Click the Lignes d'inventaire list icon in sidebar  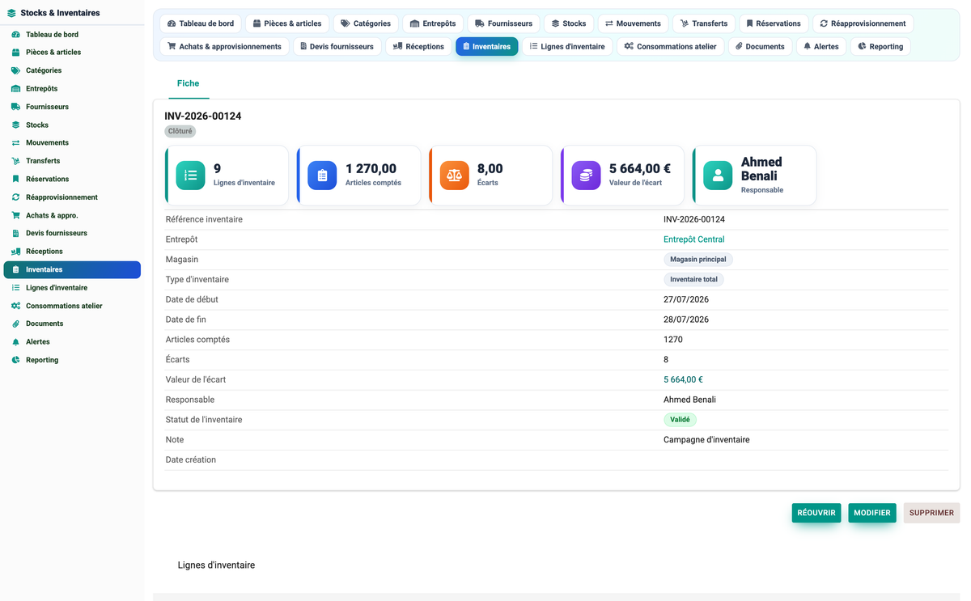click(15, 288)
